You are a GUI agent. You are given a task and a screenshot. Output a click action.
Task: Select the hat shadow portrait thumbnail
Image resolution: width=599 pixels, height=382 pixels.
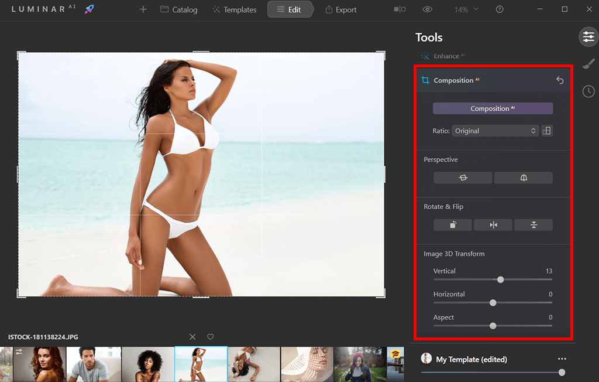coord(307,364)
